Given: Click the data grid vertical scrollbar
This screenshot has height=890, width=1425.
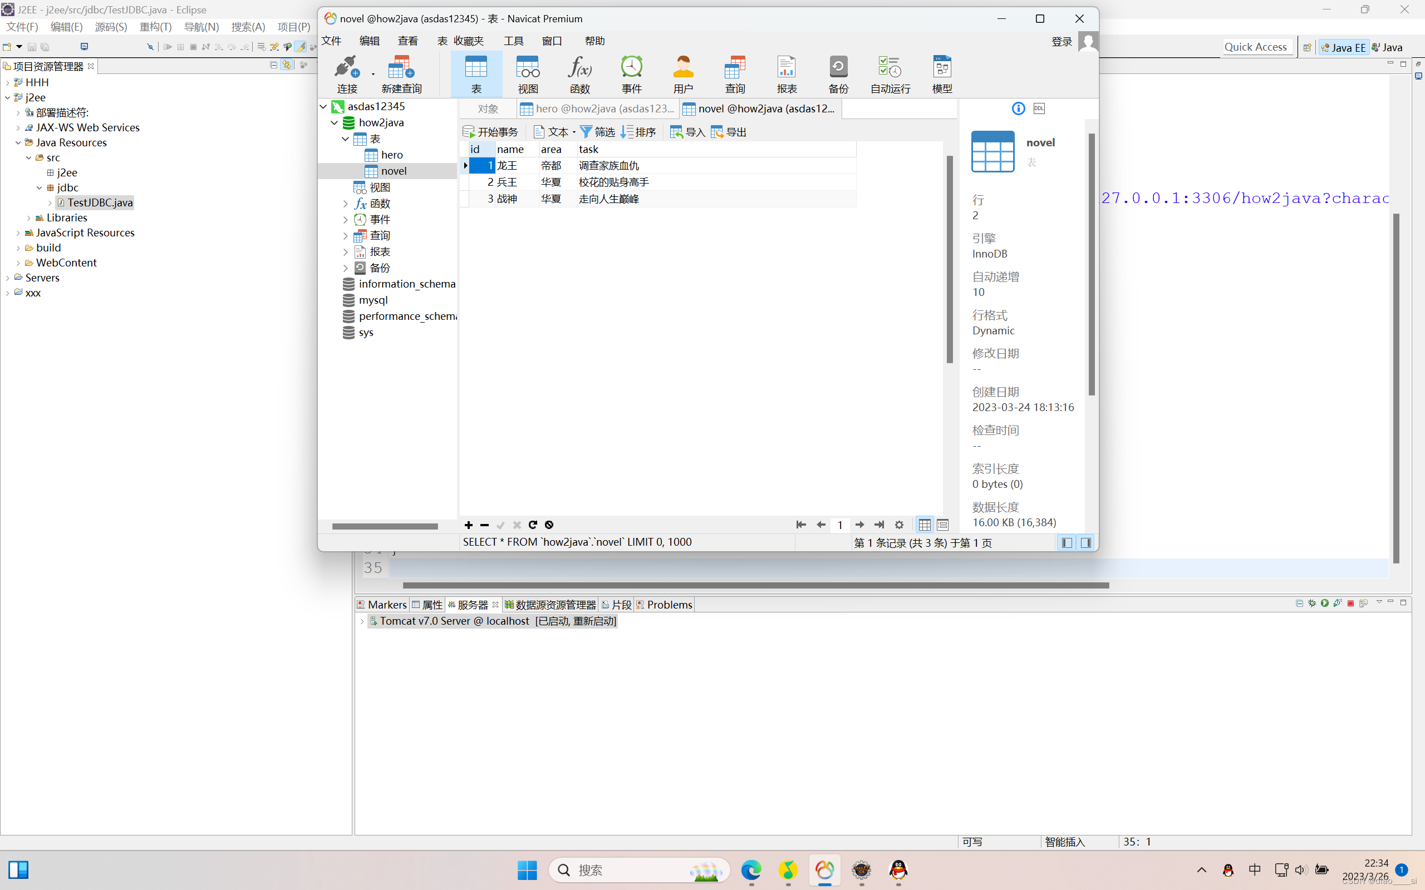Looking at the screenshot, I should tap(949, 259).
